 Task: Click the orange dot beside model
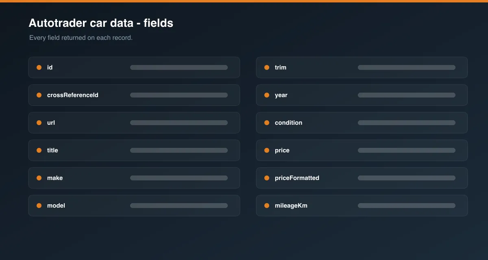pyautogui.click(x=39, y=206)
